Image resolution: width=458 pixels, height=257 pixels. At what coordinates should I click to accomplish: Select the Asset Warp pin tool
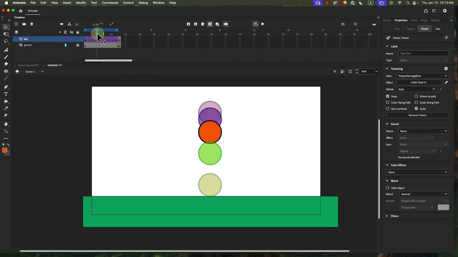[x=6, y=115]
